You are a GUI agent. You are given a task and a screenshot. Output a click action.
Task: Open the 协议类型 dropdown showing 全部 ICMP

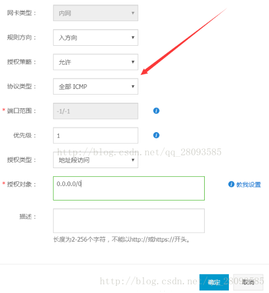(96, 86)
